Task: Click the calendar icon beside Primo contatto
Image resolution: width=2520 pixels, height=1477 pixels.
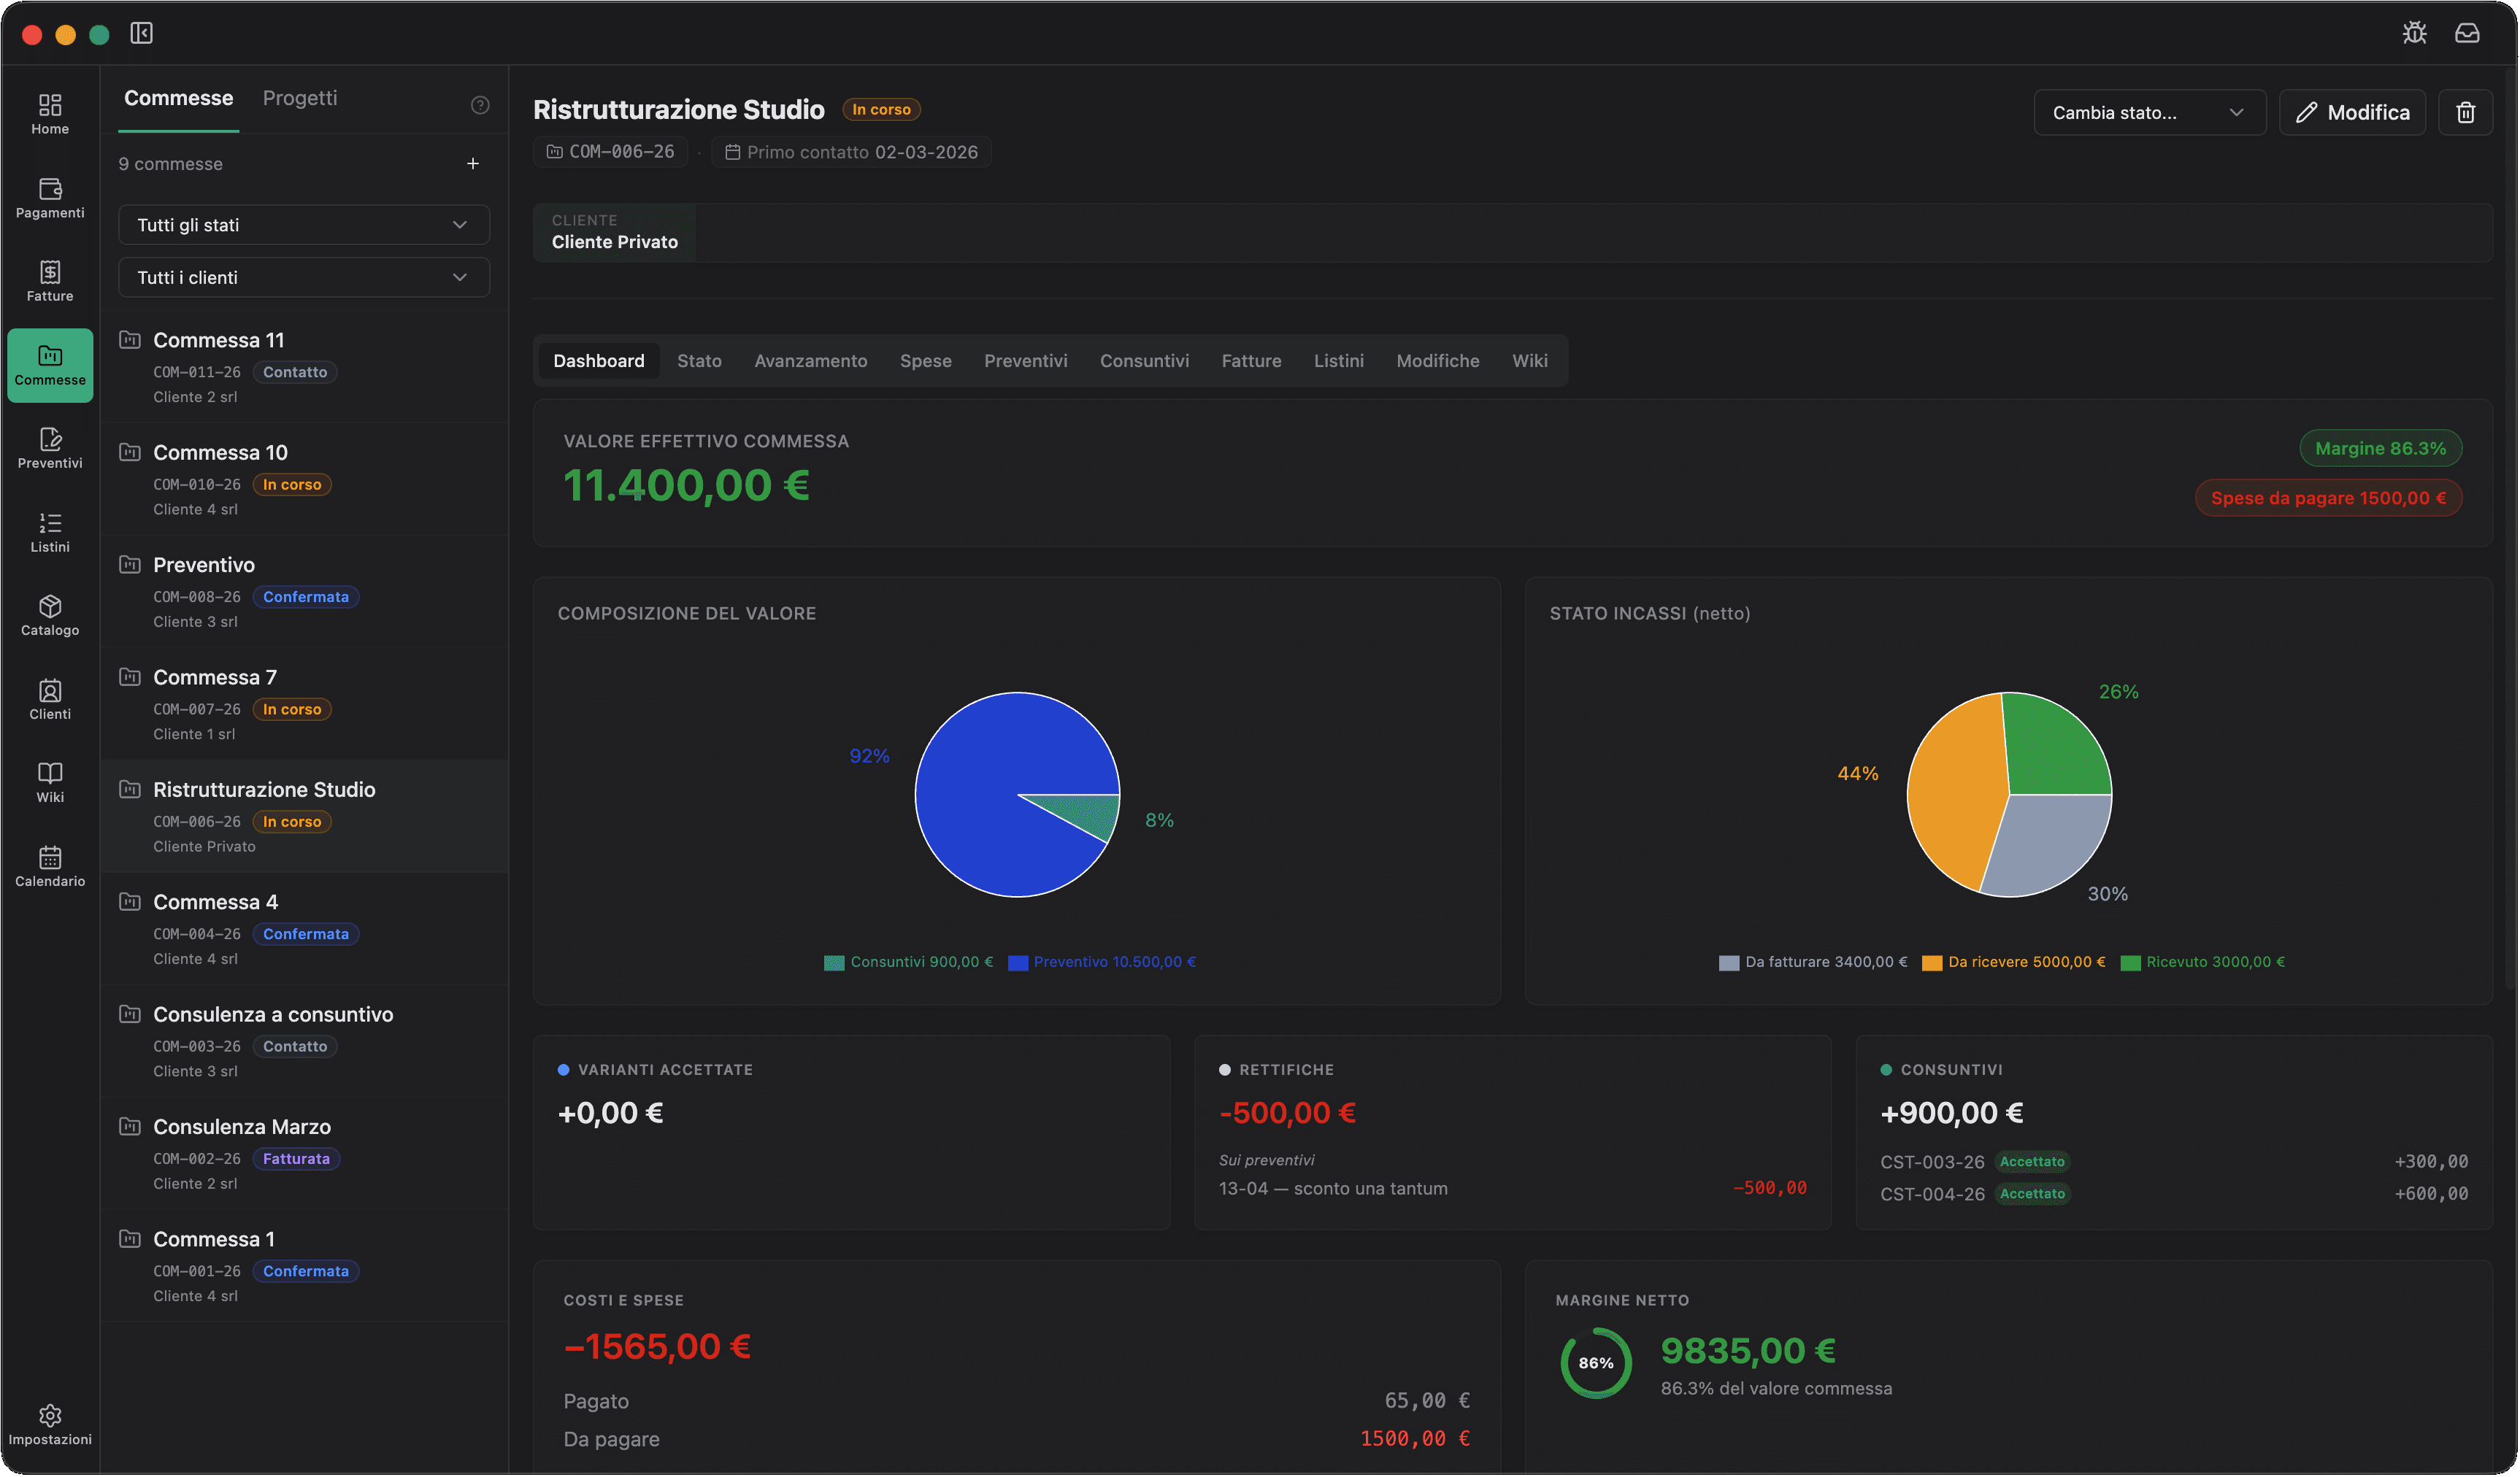Action: [732, 152]
